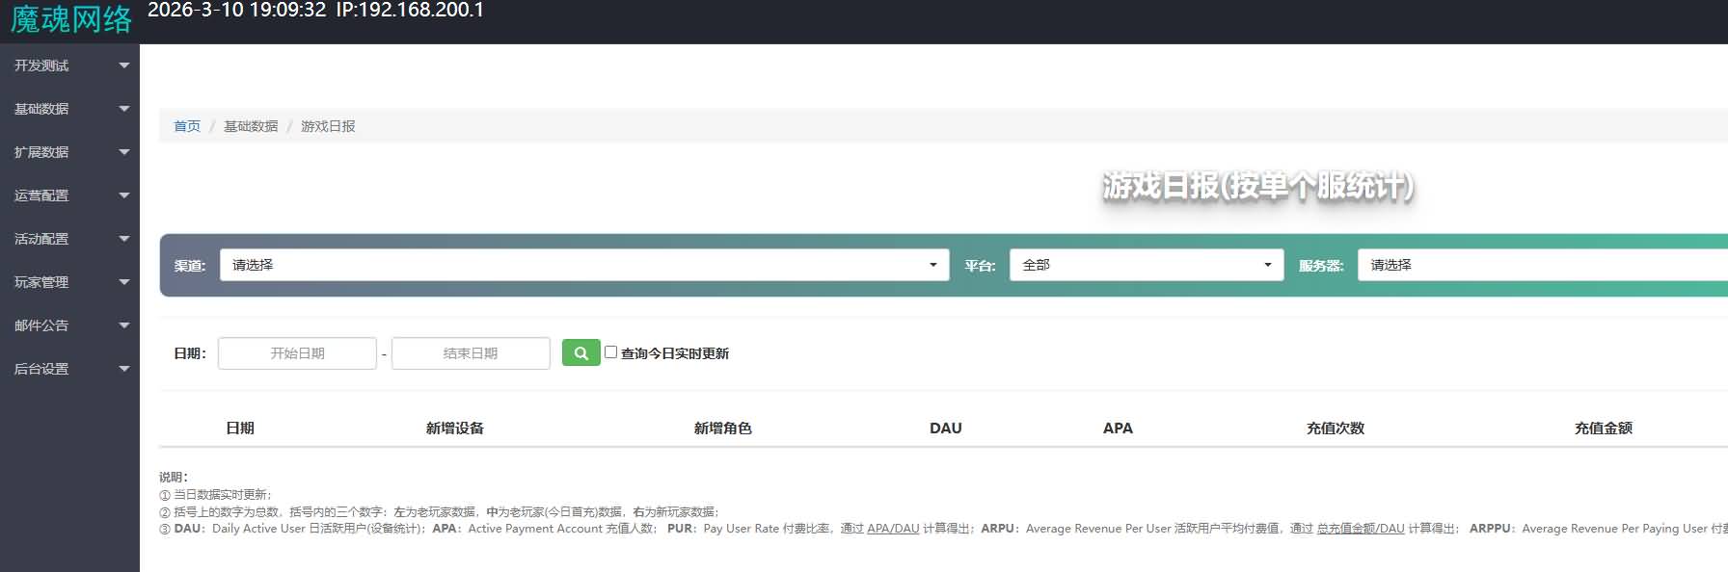Click the 基础数据 breadcrumb
This screenshot has height=572, width=1728.
coord(251,126)
